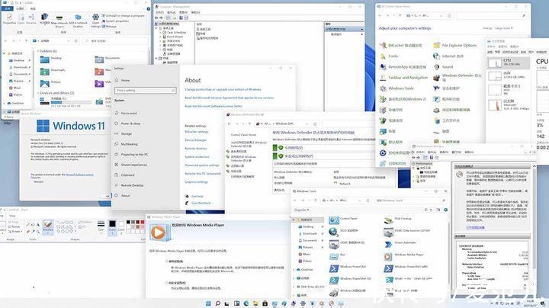Open View by dropdown in Control Panel

(x=503, y=28)
